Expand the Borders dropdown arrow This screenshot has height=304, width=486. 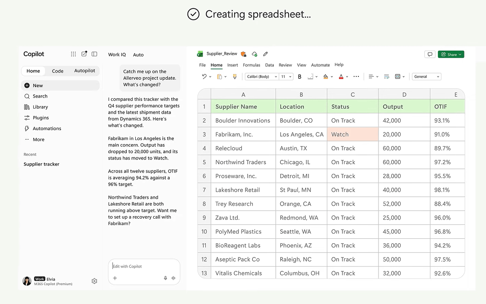click(x=316, y=77)
